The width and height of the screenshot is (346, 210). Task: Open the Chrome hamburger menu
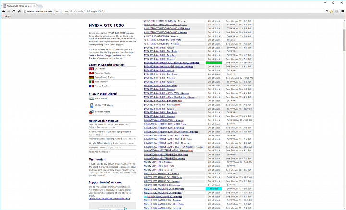343,11
